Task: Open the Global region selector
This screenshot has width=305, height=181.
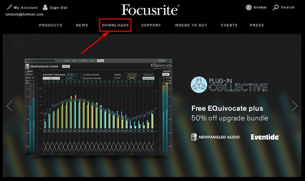Action: 256,7
